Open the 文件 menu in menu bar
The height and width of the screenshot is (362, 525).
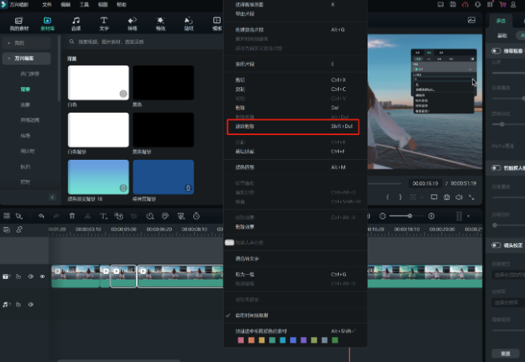pos(46,5)
